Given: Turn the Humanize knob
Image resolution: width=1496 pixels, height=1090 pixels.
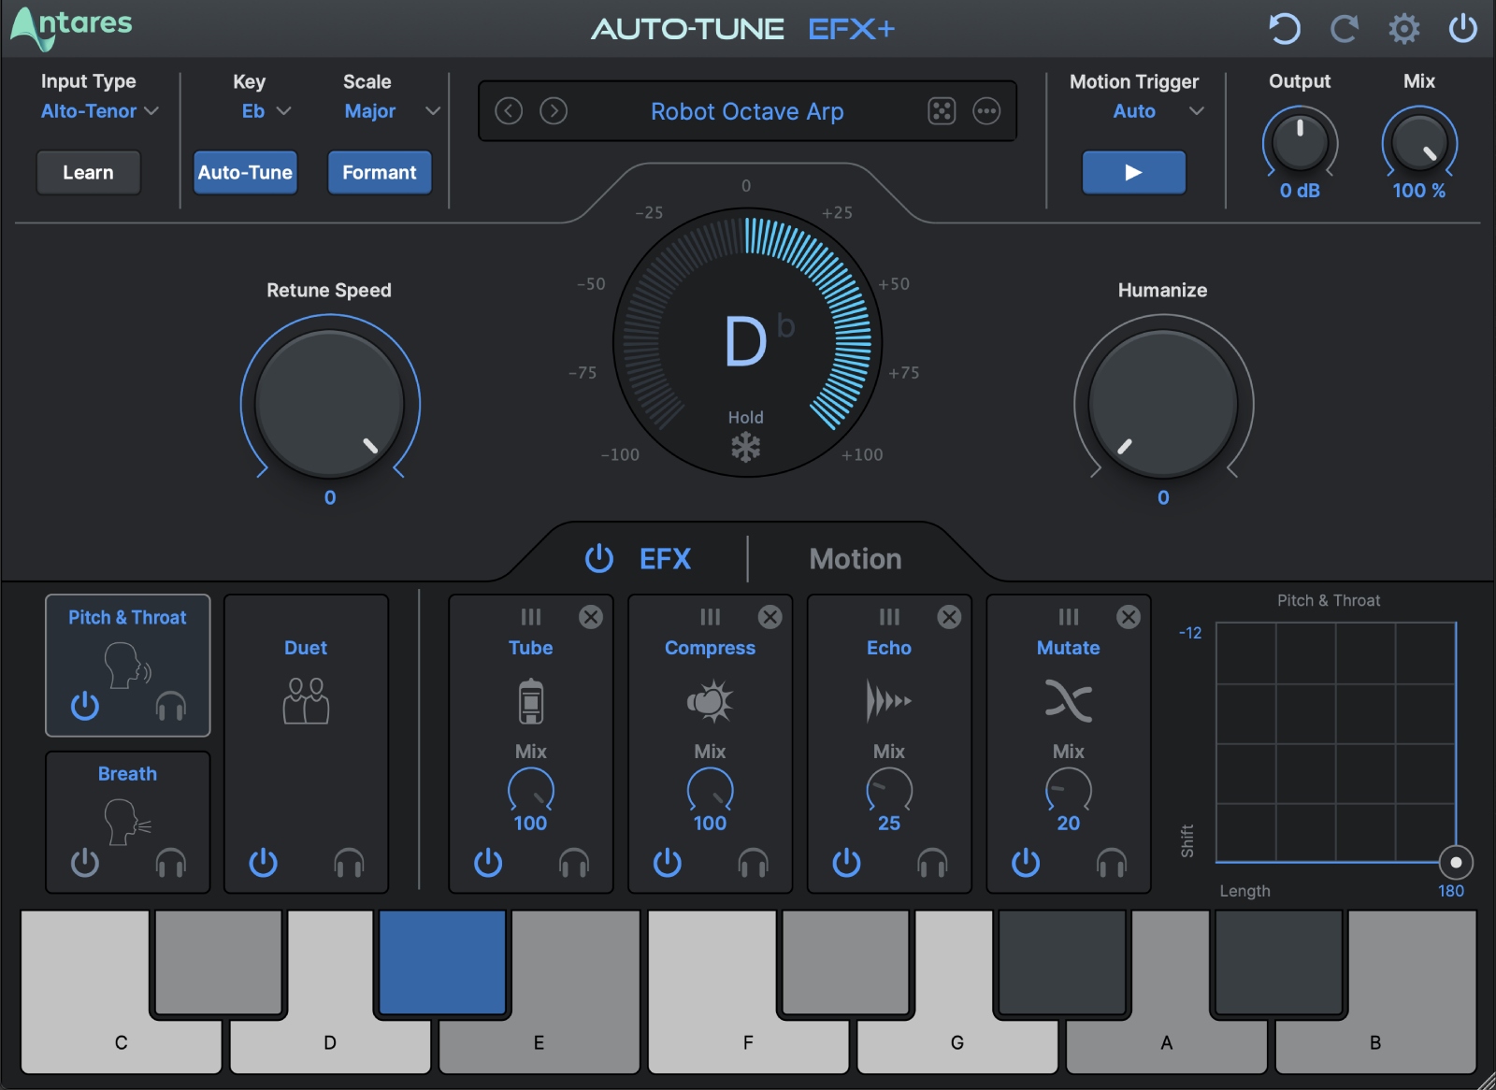Looking at the screenshot, I should coord(1161,404).
